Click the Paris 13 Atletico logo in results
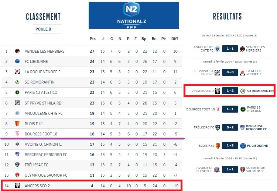The width and height of the screenshot is (277, 191). (243, 109)
